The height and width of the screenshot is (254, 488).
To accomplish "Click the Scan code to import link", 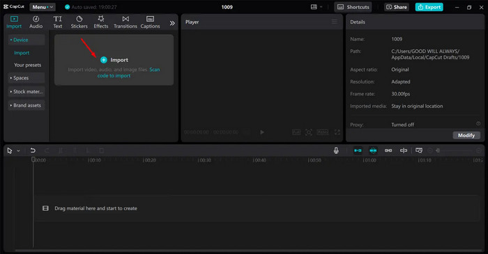I will pos(128,72).
